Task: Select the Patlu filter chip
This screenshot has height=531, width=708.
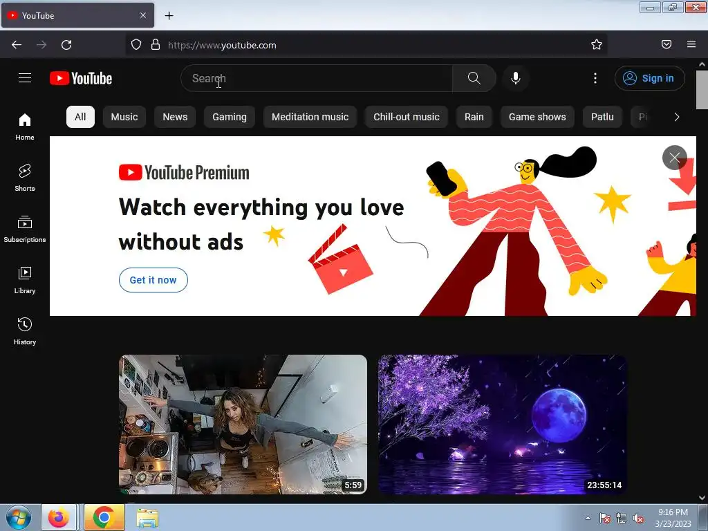Action: [x=602, y=117]
